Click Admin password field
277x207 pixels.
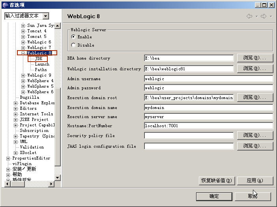click(209, 88)
